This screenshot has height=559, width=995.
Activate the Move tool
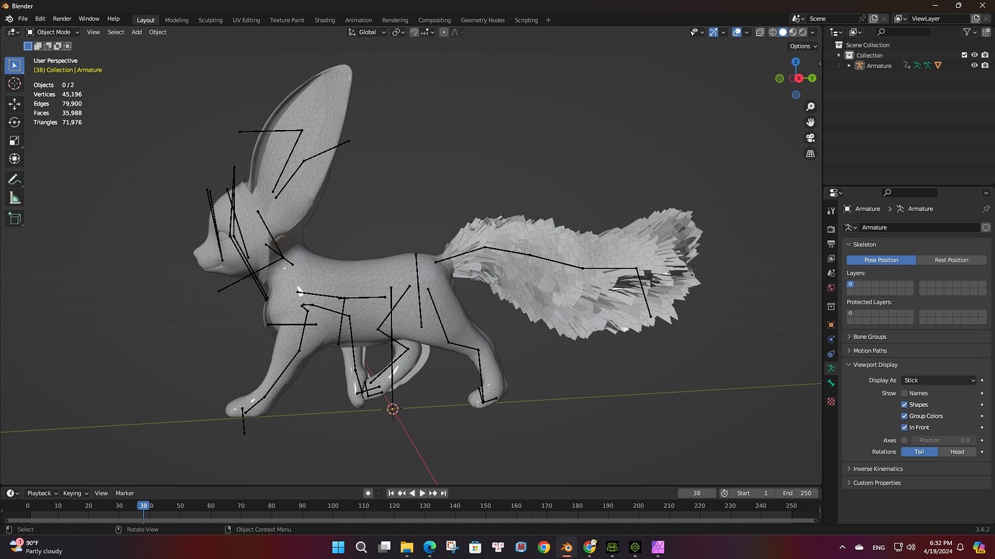point(15,103)
